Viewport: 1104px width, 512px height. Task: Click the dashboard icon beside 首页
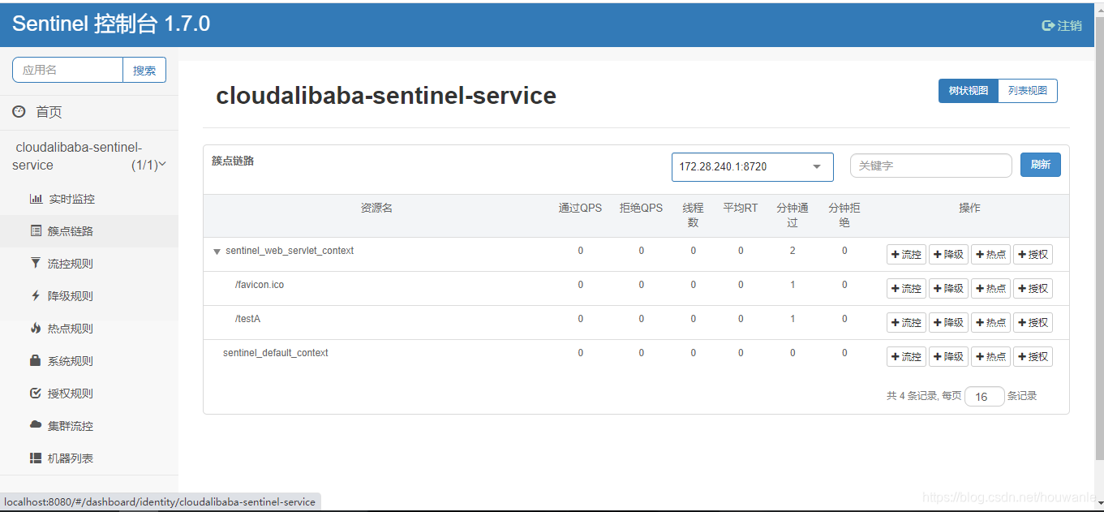coord(19,112)
